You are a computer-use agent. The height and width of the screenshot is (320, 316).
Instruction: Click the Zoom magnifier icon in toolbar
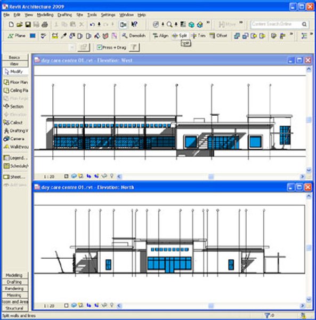click(x=169, y=25)
